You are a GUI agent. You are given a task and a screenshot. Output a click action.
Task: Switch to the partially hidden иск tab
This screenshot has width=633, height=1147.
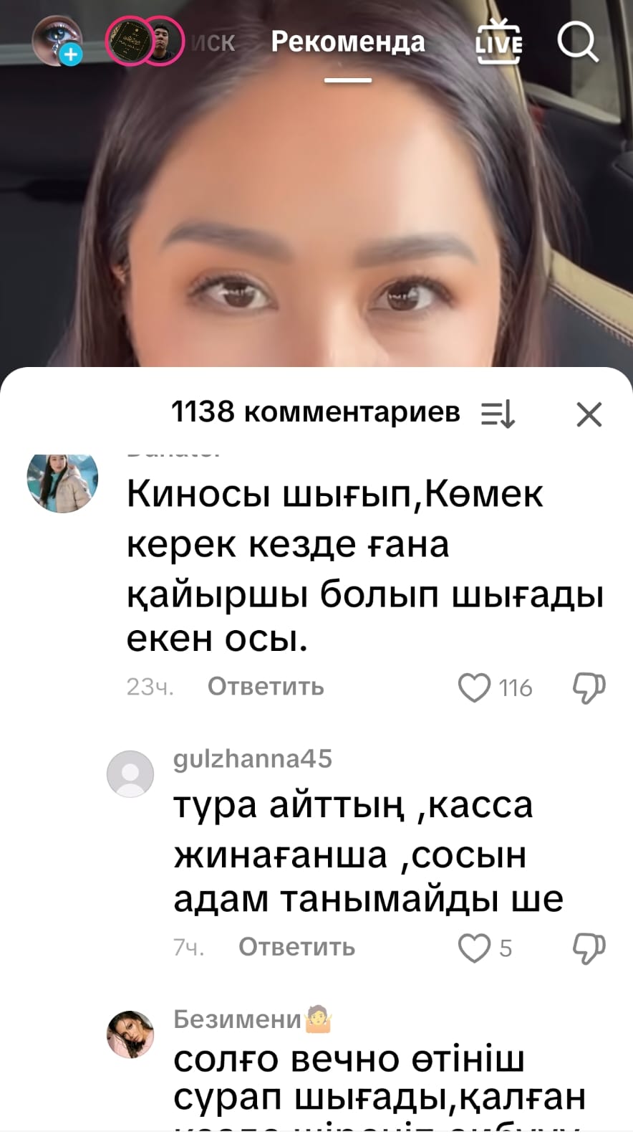213,42
